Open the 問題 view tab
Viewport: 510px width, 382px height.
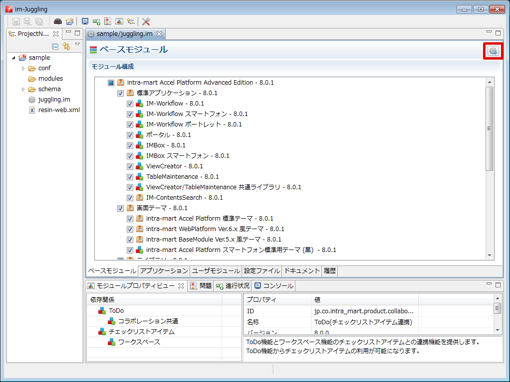201,285
